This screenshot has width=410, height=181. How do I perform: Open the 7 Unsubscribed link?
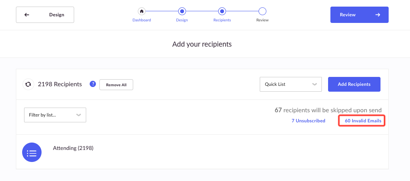tap(309, 121)
